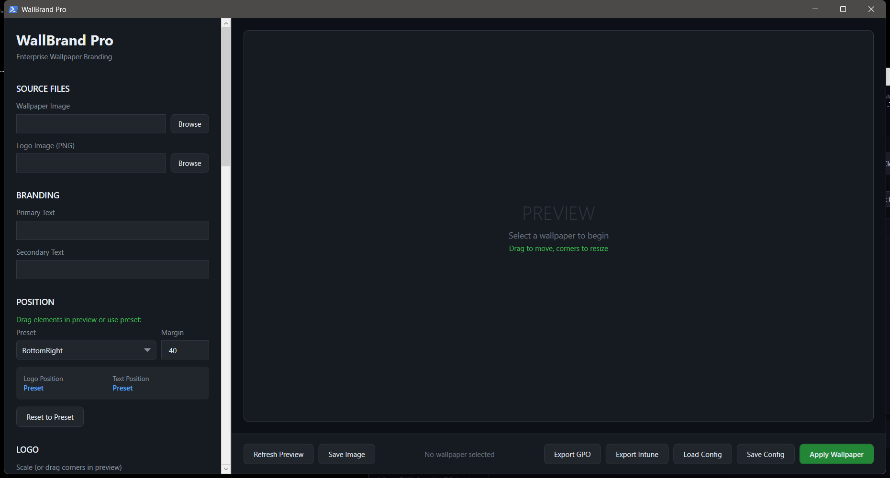Focus the Primary Text input field

[112, 230]
